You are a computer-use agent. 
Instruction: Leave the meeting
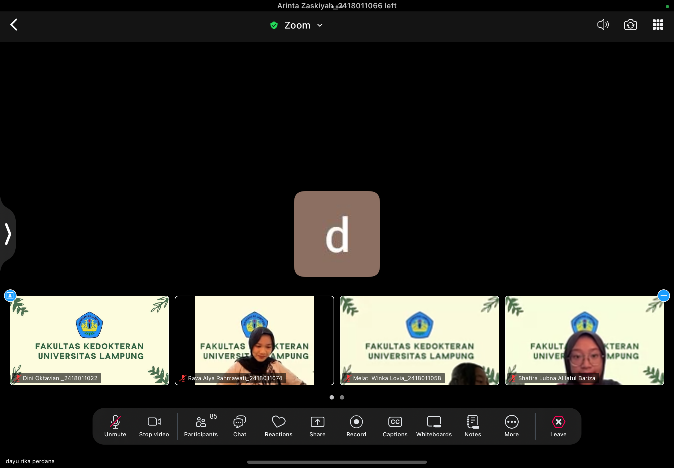[x=558, y=426]
